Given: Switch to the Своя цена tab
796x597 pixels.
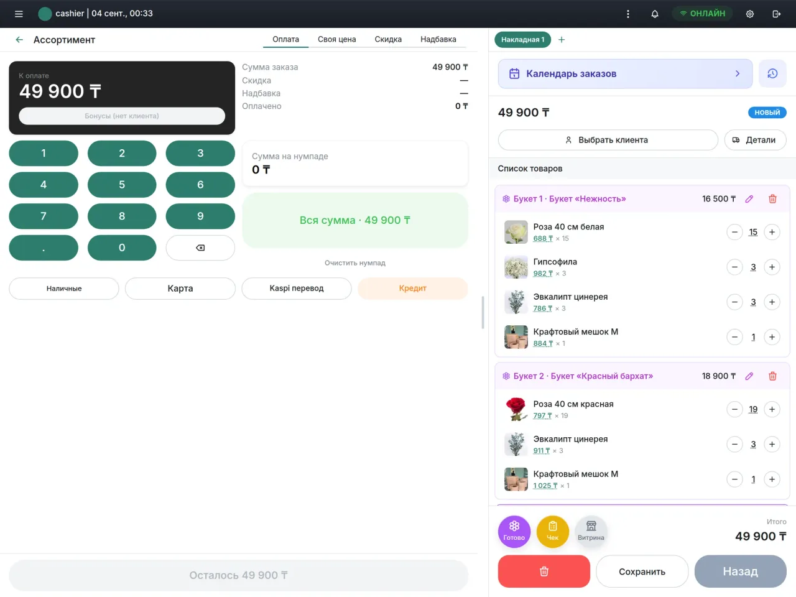Looking at the screenshot, I should [337, 39].
